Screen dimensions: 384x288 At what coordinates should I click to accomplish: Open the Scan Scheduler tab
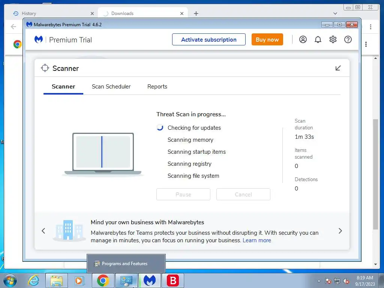[111, 87]
